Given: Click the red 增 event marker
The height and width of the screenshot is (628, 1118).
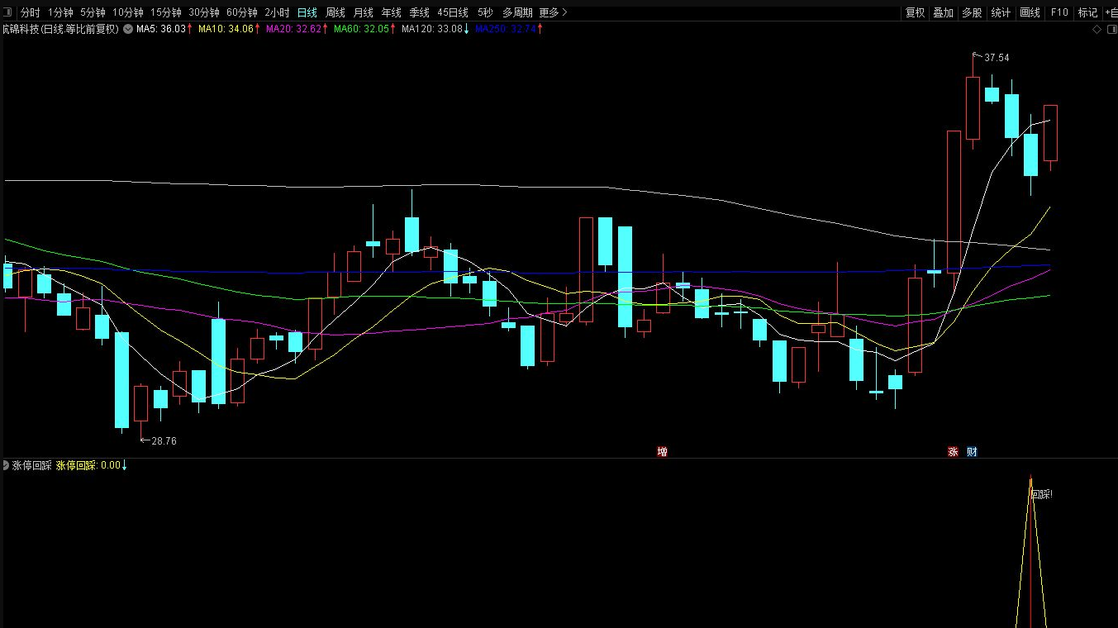Looking at the screenshot, I should click(662, 452).
